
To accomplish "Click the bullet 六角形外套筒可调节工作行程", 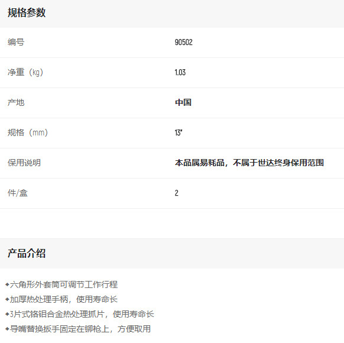I will coord(64,284).
